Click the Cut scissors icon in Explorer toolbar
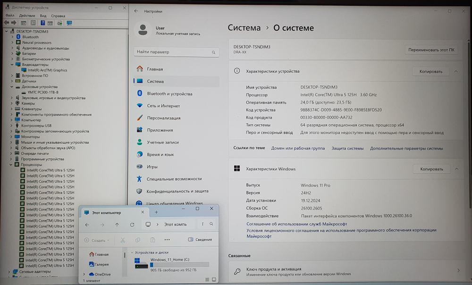Screen dimensions: 472x285 122,240
